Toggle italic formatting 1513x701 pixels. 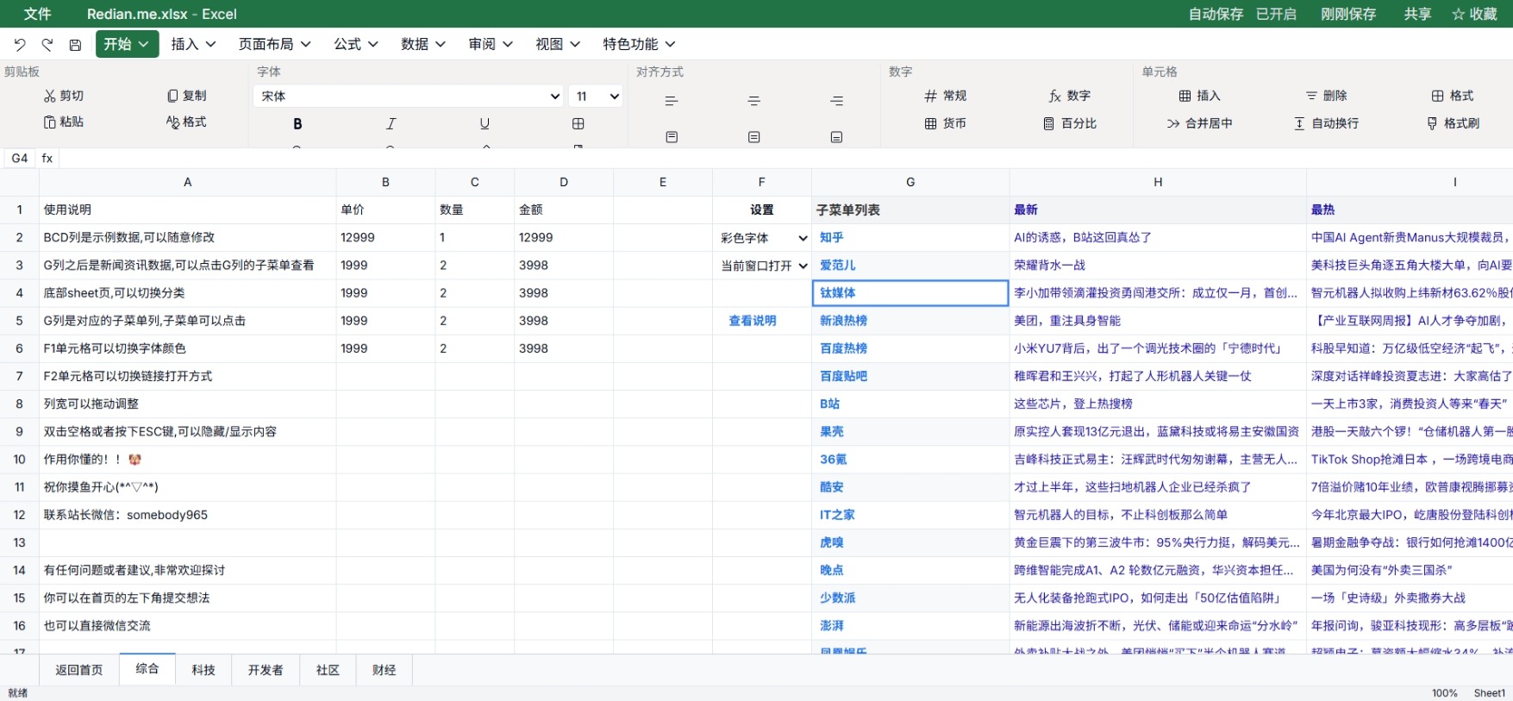tap(391, 123)
